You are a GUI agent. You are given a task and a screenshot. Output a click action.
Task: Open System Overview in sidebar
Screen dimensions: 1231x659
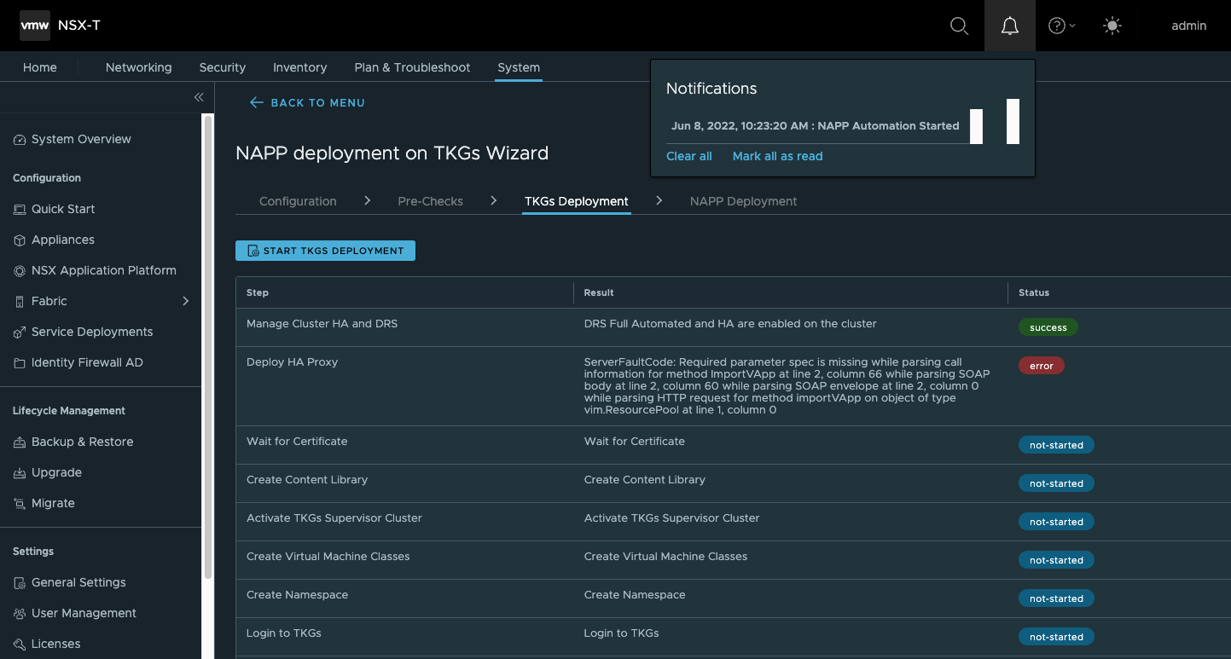pos(81,139)
